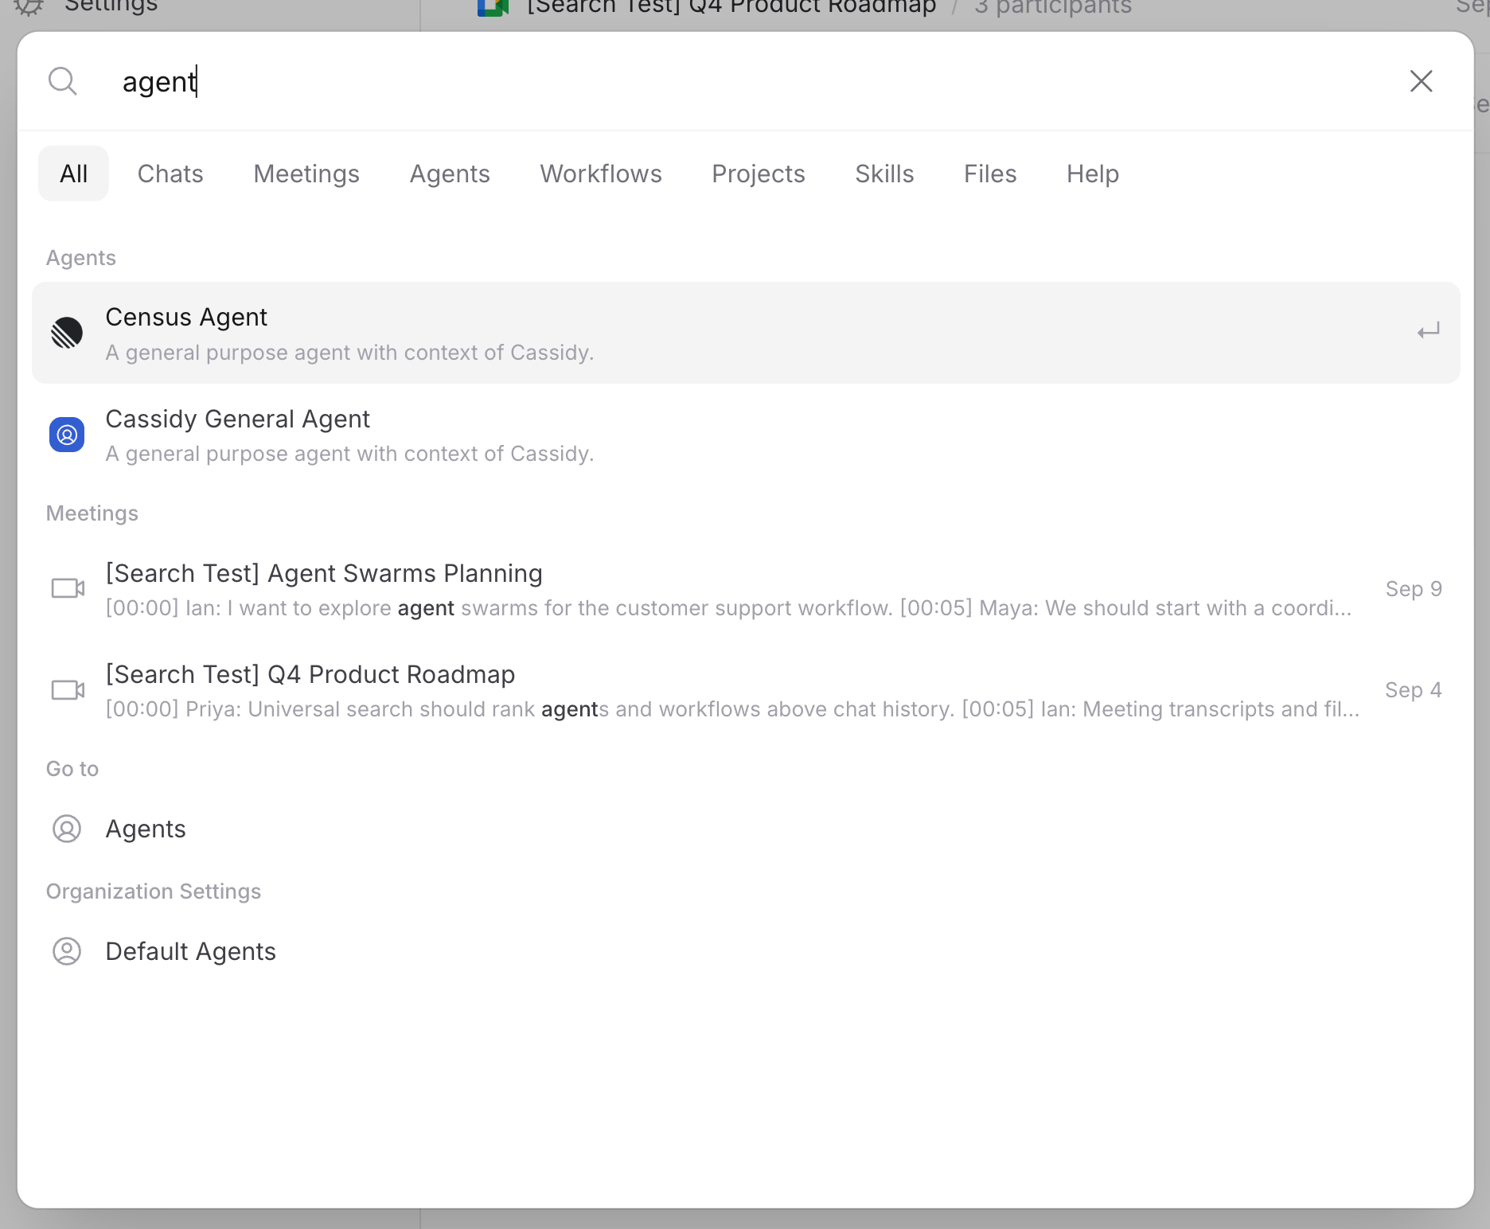The width and height of the screenshot is (1490, 1229).
Task: Open Cassidy General Agent result
Action: (746, 435)
